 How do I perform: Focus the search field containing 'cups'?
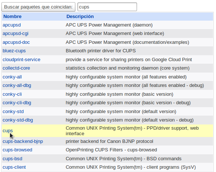[x=107, y=7]
